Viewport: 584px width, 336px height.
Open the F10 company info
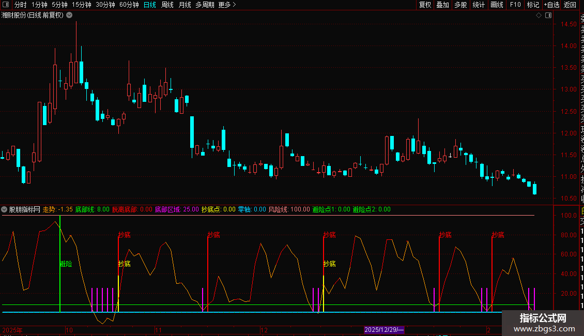point(515,5)
